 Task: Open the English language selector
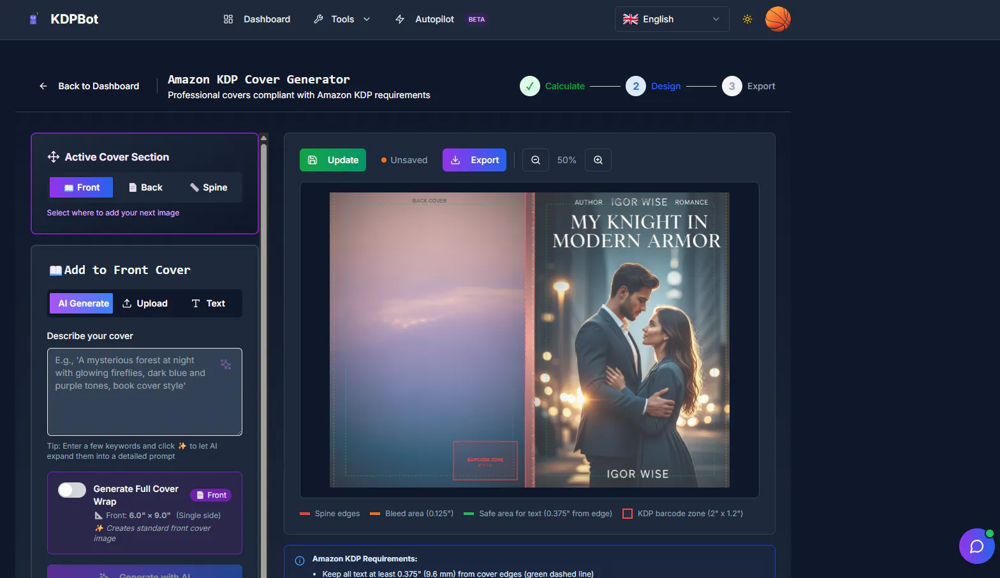point(672,19)
